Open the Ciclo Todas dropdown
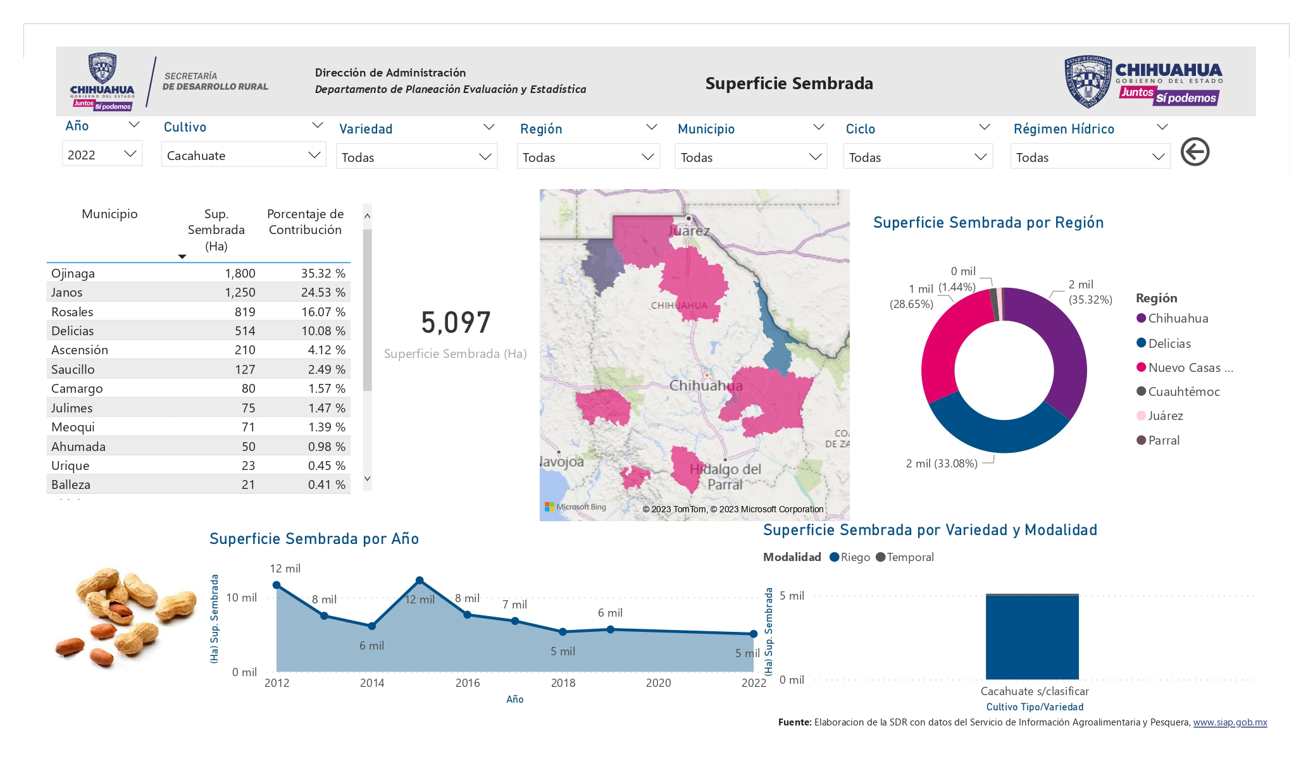This screenshot has width=1313, height=759. 918,157
